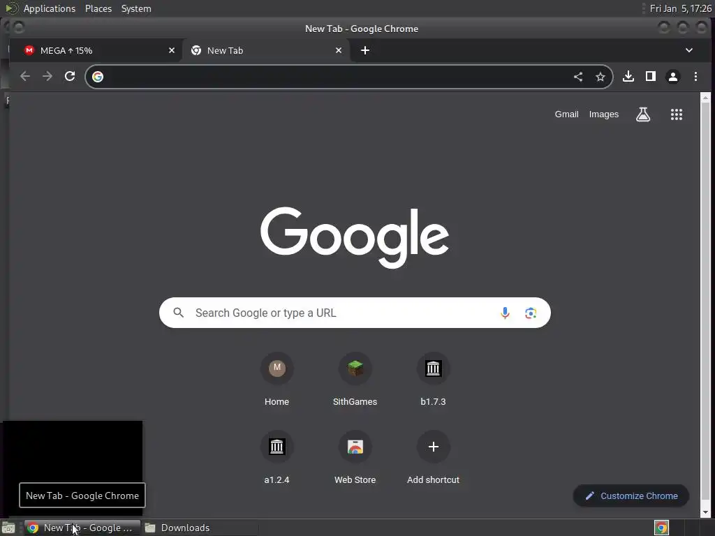Open the a1.2.4 shortcut

pos(277,457)
